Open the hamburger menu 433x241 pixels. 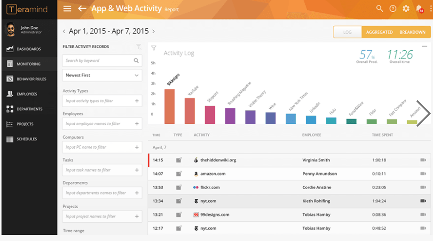coord(67,8)
